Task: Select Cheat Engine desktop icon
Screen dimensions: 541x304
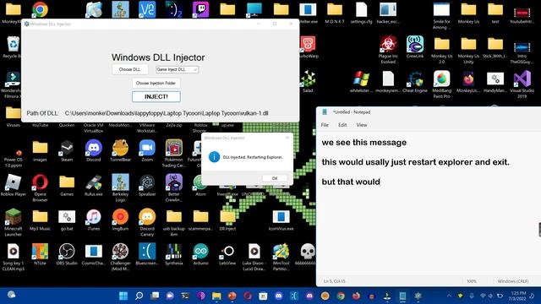Action: pos(415,82)
